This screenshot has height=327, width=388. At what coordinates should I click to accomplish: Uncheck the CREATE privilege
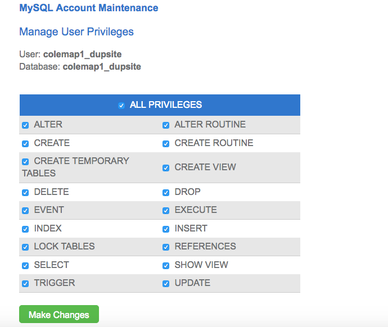[x=25, y=143]
